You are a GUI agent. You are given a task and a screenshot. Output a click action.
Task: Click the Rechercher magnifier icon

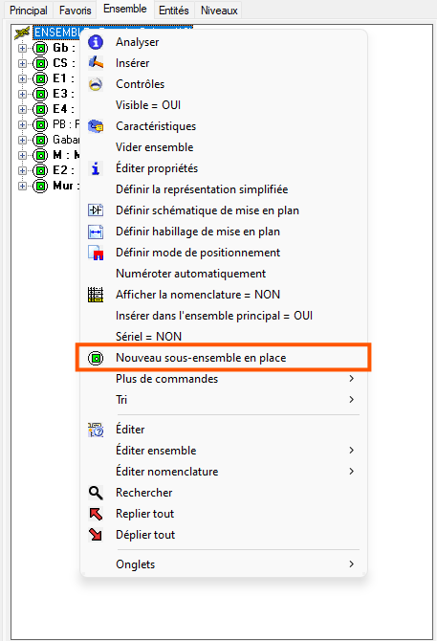pyautogui.click(x=96, y=493)
